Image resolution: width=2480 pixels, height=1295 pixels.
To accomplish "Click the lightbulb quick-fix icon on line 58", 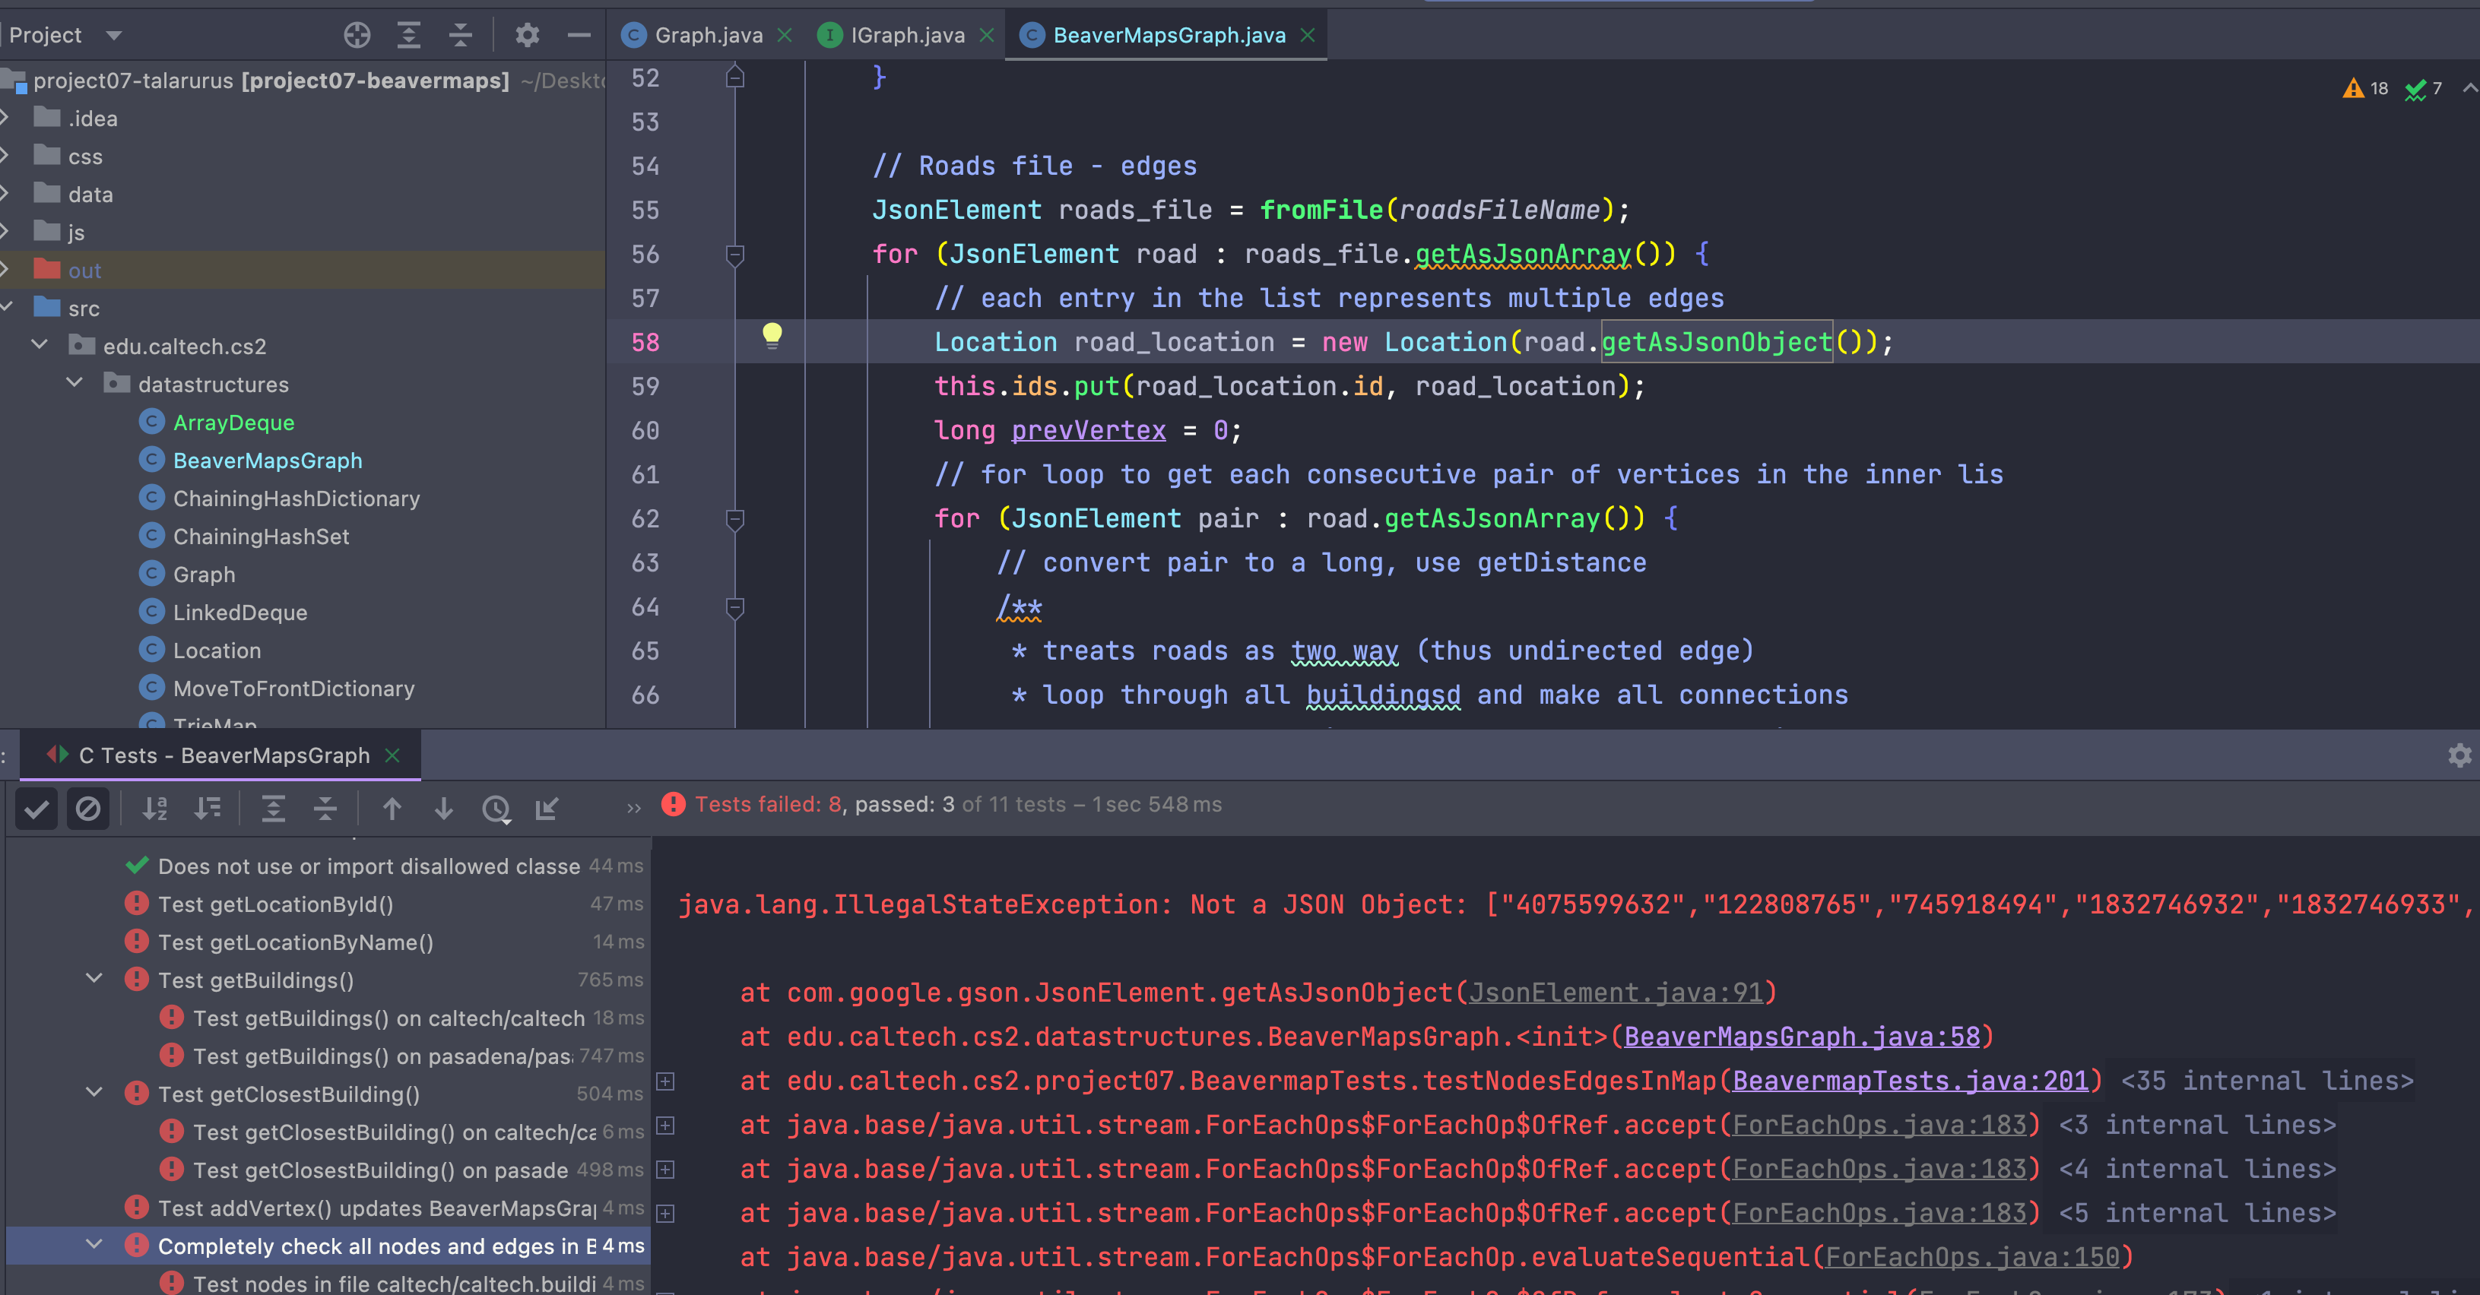I will (772, 335).
